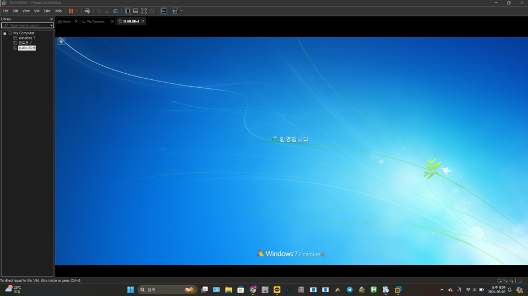Show hidden system tray icons
528x296 pixels.
click(442, 290)
